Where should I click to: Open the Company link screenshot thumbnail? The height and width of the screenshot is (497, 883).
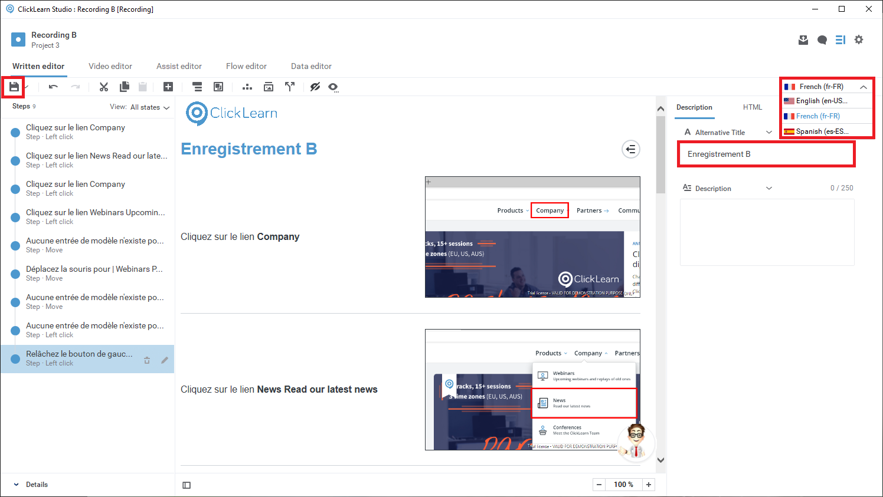(x=532, y=237)
